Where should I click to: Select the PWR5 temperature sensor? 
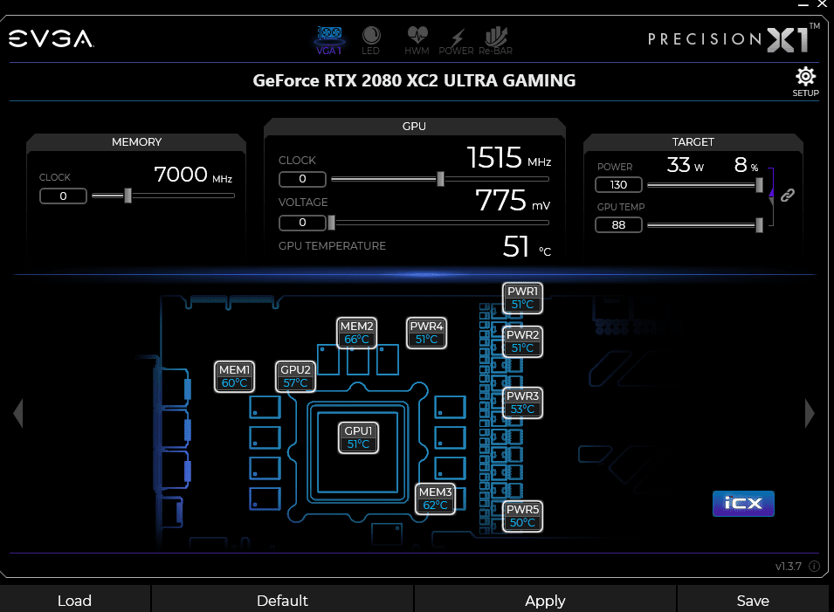522,516
